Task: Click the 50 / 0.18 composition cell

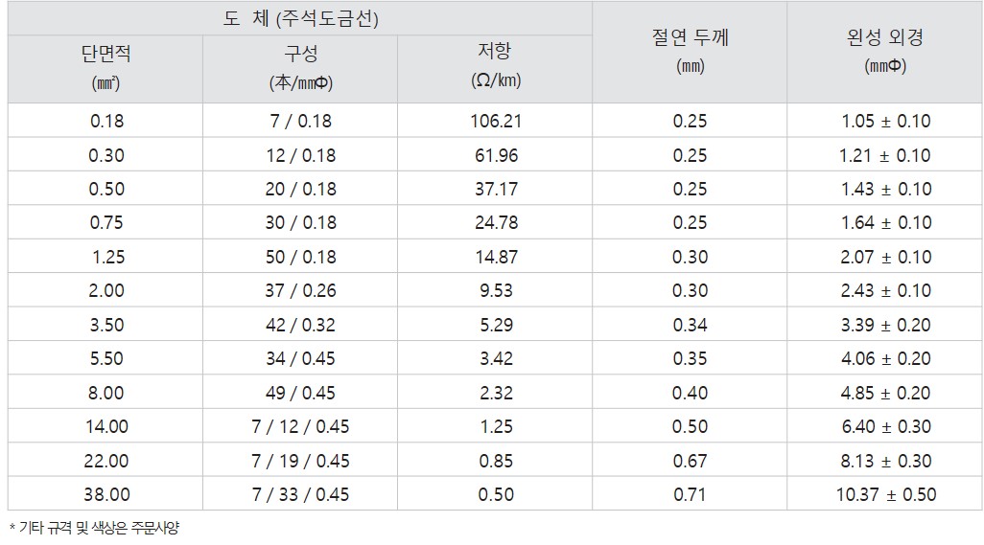Action: [300, 257]
